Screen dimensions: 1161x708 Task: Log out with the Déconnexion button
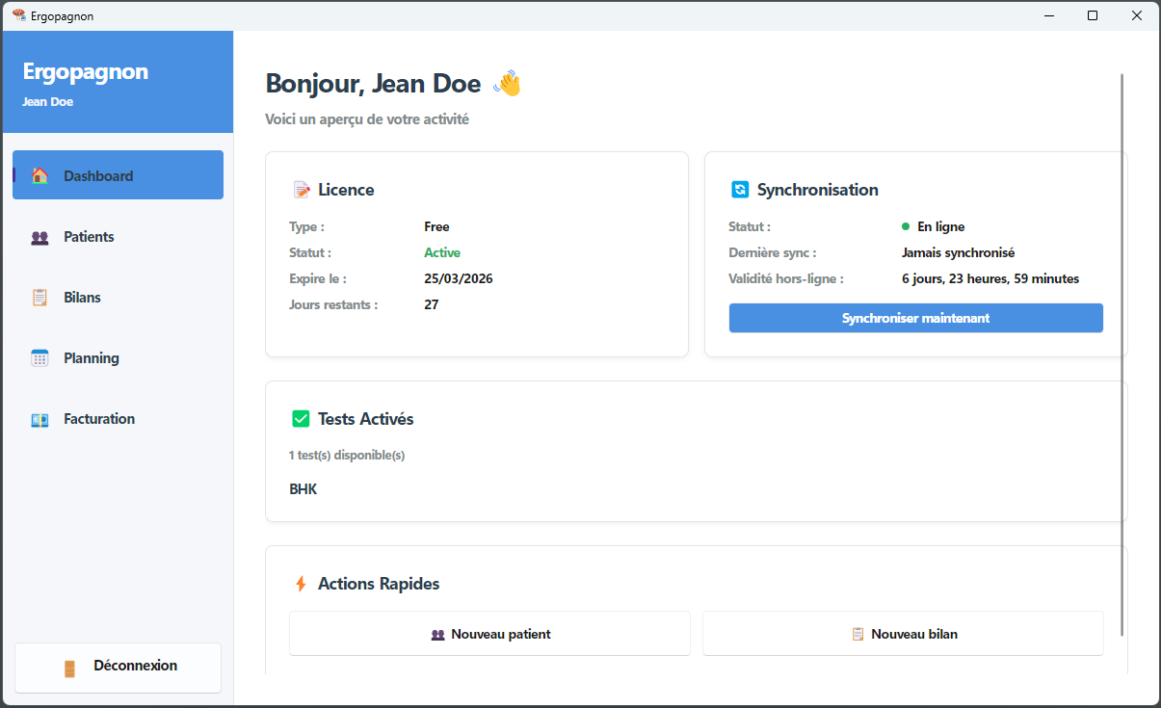tap(118, 668)
